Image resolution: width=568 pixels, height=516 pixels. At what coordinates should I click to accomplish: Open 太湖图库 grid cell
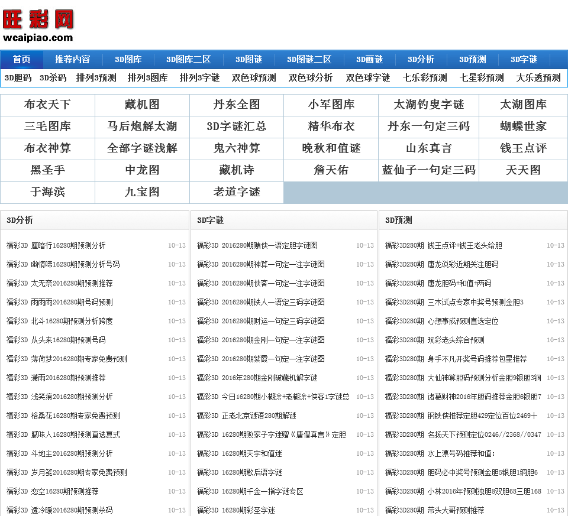coord(523,105)
